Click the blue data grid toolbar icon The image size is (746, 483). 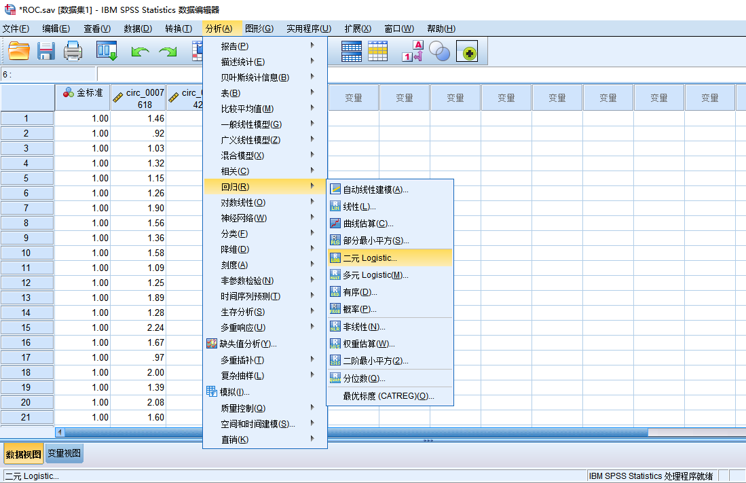pyautogui.click(x=352, y=51)
